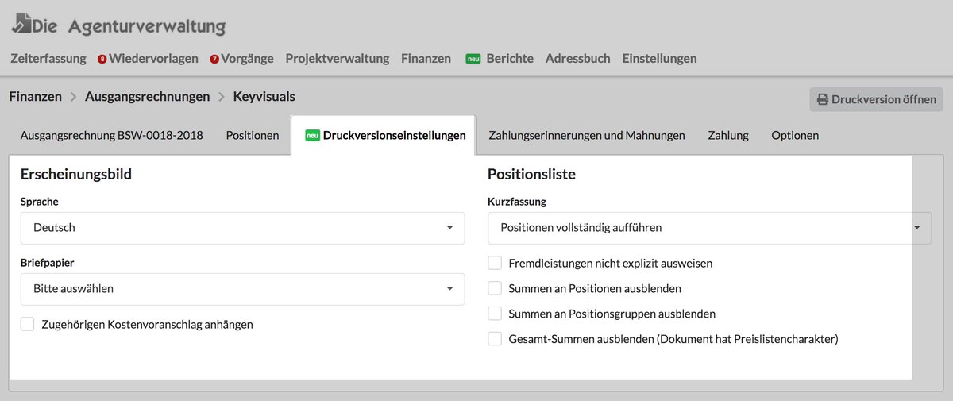Image resolution: width=953 pixels, height=401 pixels.
Task: Click the red badge on Wiedervorlagen
Action: pyautogui.click(x=102, y=60)
